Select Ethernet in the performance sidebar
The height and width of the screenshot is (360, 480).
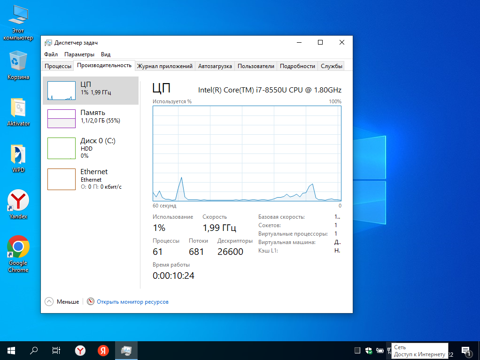91,179
